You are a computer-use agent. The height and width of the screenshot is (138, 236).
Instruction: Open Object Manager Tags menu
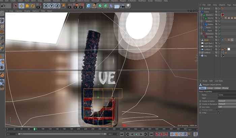229,5
